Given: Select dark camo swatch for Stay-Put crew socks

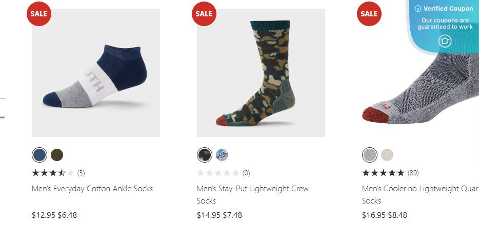Looking at the screenshot, I should click(204, 154).
